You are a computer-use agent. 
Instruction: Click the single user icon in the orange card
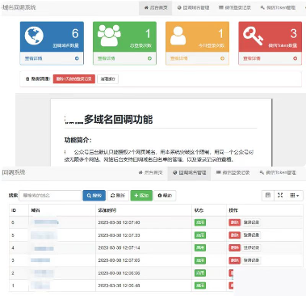[178, 36]
